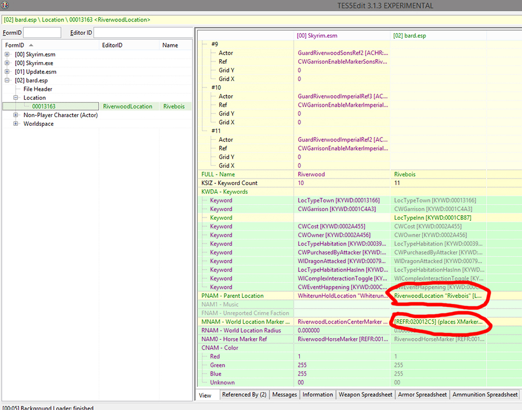Expand the [01] Update.esm tree node

point(6,71)
